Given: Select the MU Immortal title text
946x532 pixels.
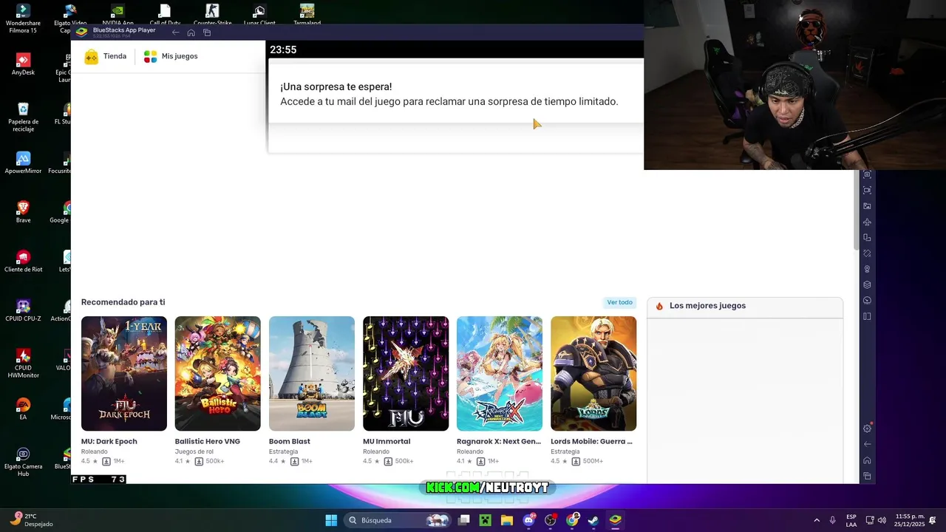Looking at the screenshot, I should point(387,441).
